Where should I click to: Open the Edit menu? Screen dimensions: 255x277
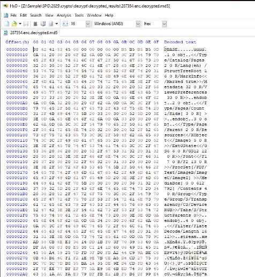pos(23,15)
